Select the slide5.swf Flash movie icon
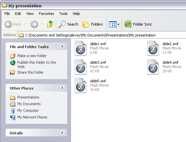This screenshot has width=186, height=142. pyautogui.click(x=80, y=85)
